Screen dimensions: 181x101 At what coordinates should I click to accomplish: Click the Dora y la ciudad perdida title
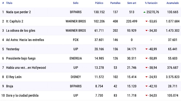tap(22, 96)
